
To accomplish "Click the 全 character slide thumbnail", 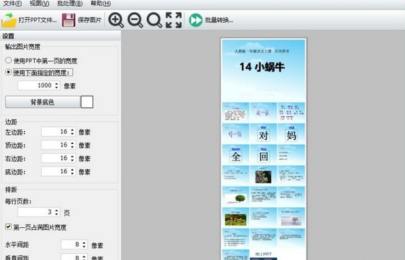I will [236, 154].
